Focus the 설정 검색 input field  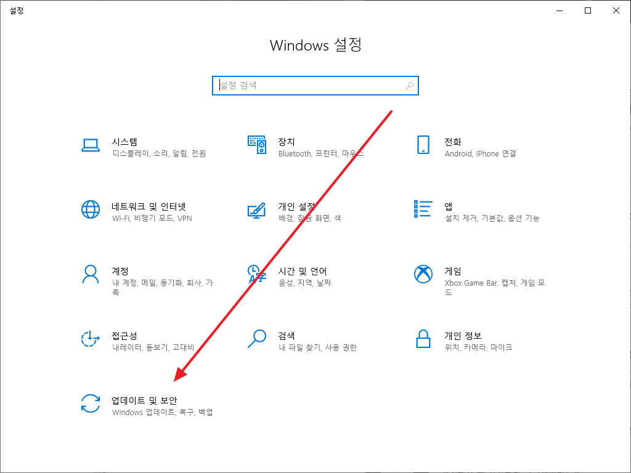[x=315, y=85]
